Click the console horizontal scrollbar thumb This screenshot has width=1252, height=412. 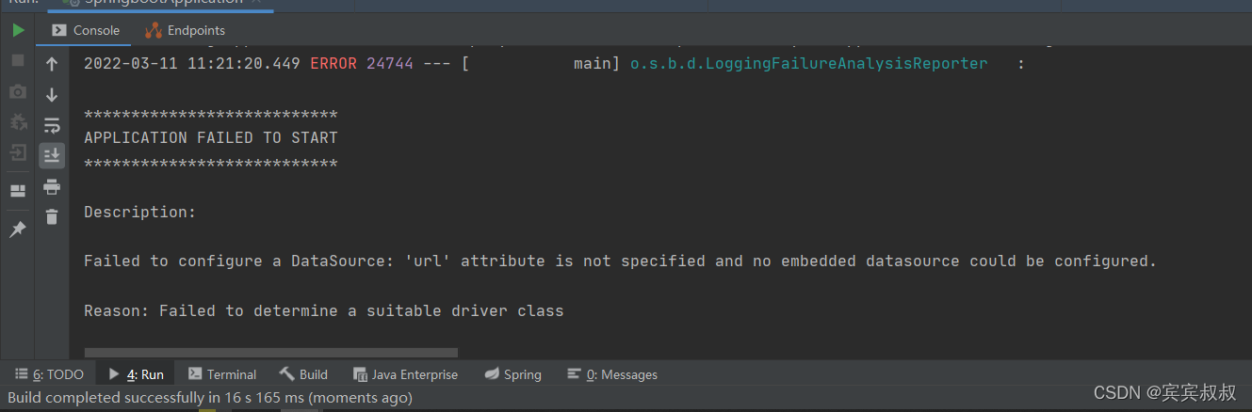[270, 353]
